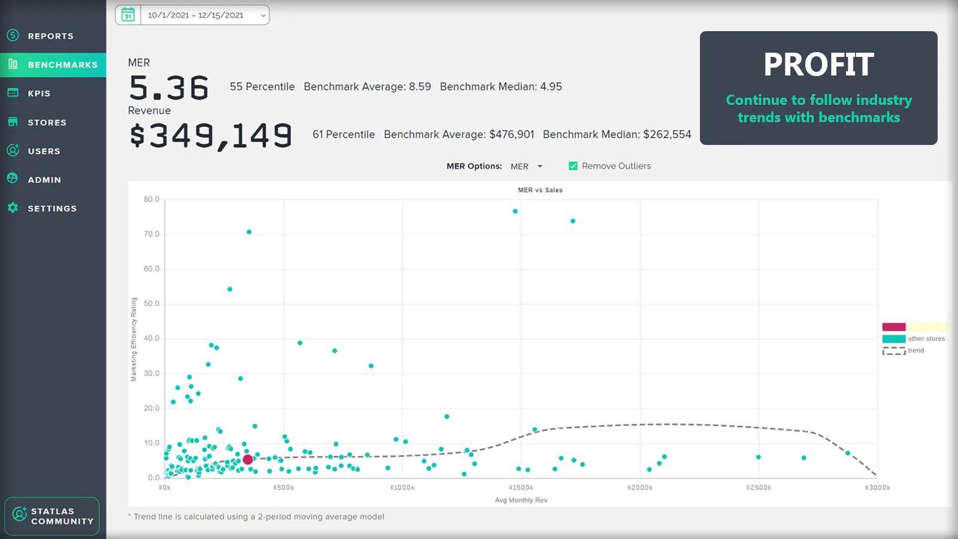
Task: Open the Reports menu item
Action: (x=51, y=36)
